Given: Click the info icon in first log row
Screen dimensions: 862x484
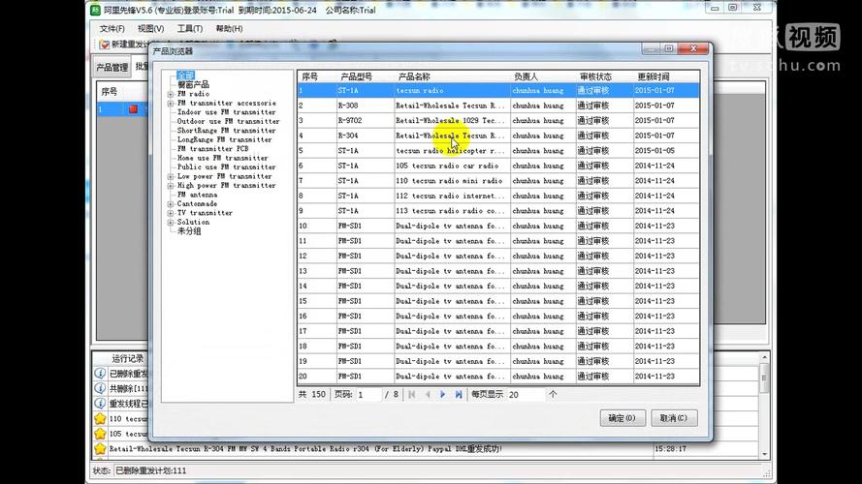Looking at the screenshot, I should tap(99, 373).
